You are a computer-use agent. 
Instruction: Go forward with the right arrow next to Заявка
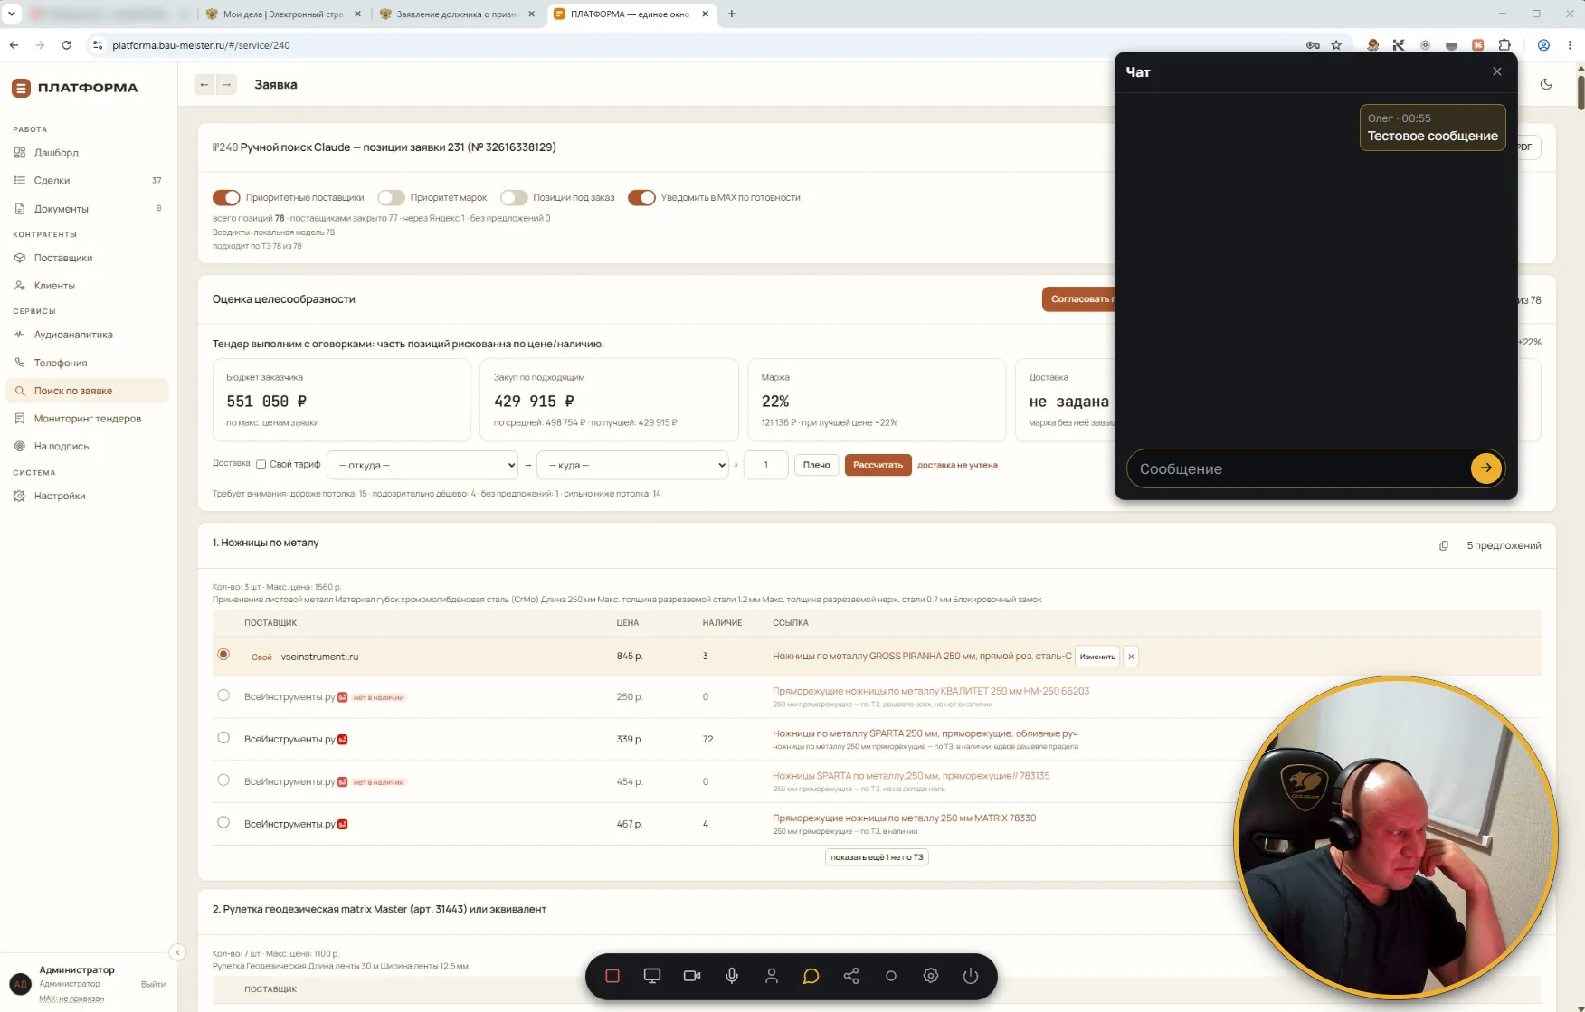(x=226, y=84)
